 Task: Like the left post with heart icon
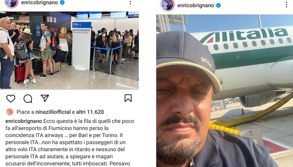[10, 98]
